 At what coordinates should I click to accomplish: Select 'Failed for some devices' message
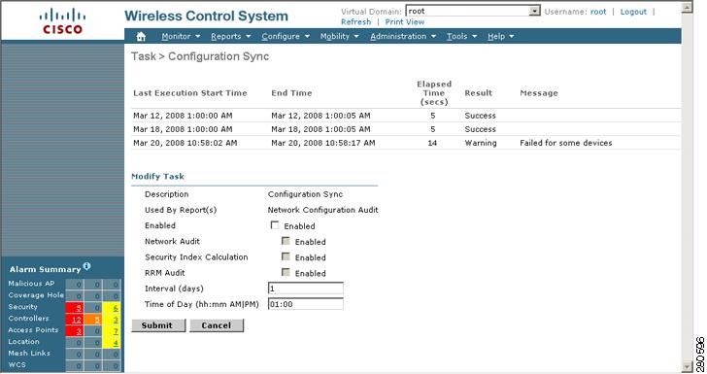pos(566,143)
